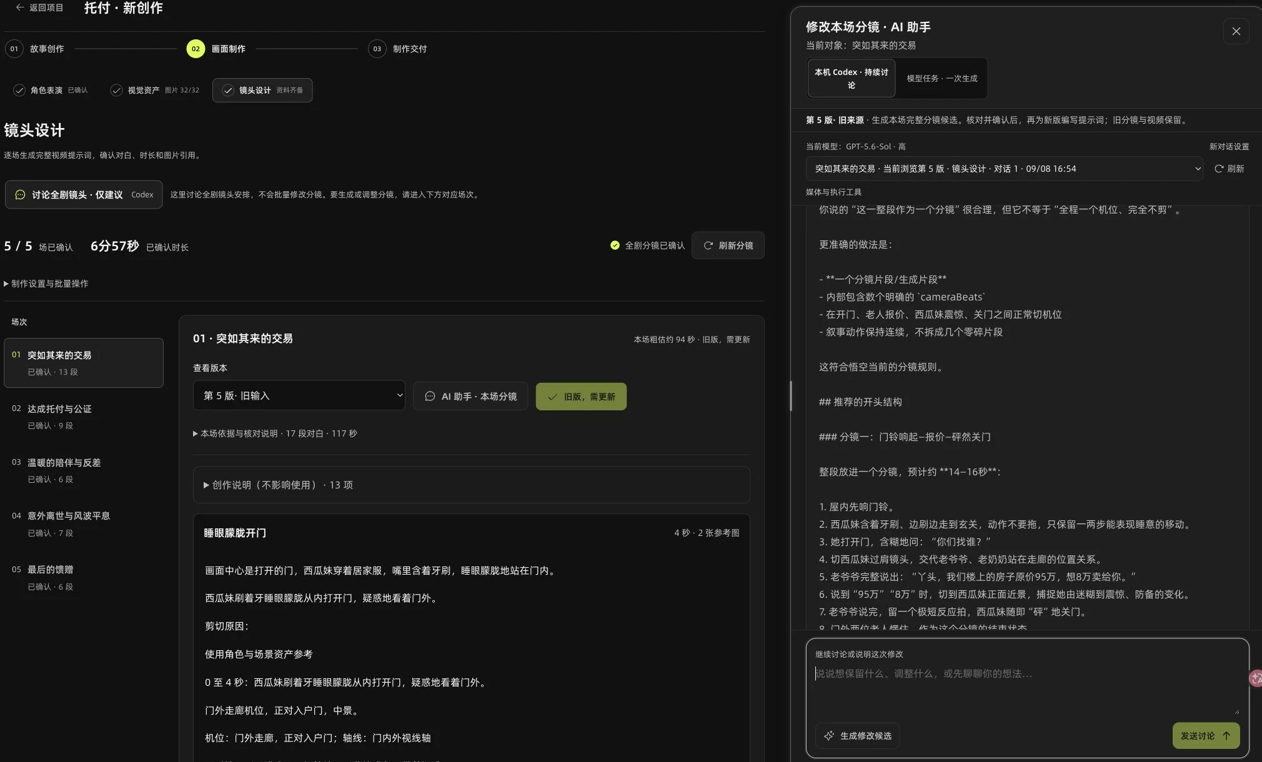Image resolution: width=1262 pixels, height=762 pixels.
Task: Switch to 模型任务 · 一次生成 mode
Action: [x=942, y=79]
